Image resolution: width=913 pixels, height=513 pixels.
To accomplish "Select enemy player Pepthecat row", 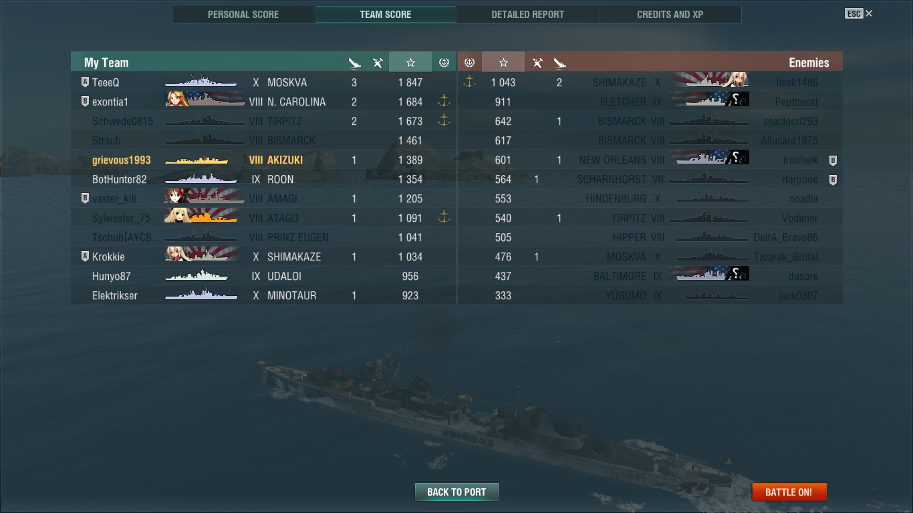I will [x=650, y=102].
